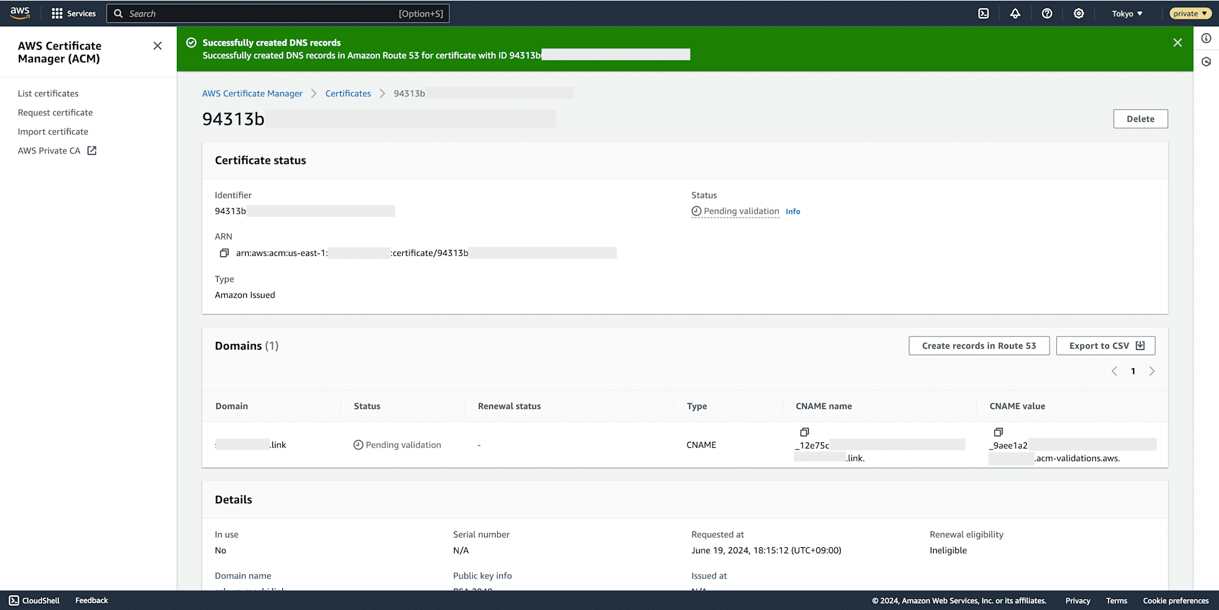Go to next page of domains
1219x610 pixels.
tap(1152, 371)
